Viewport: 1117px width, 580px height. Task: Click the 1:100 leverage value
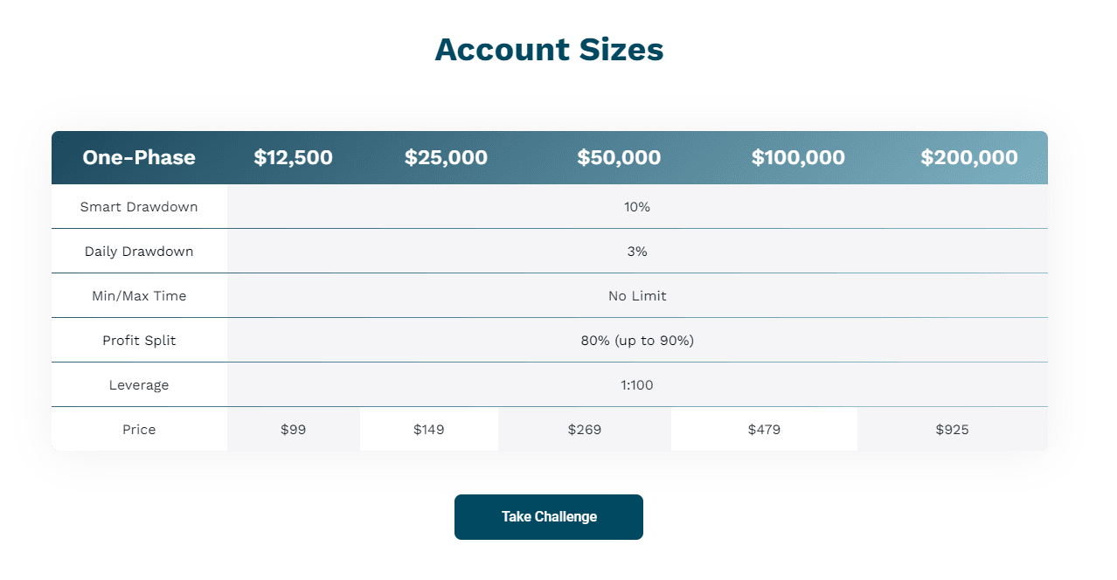(637, 385)
